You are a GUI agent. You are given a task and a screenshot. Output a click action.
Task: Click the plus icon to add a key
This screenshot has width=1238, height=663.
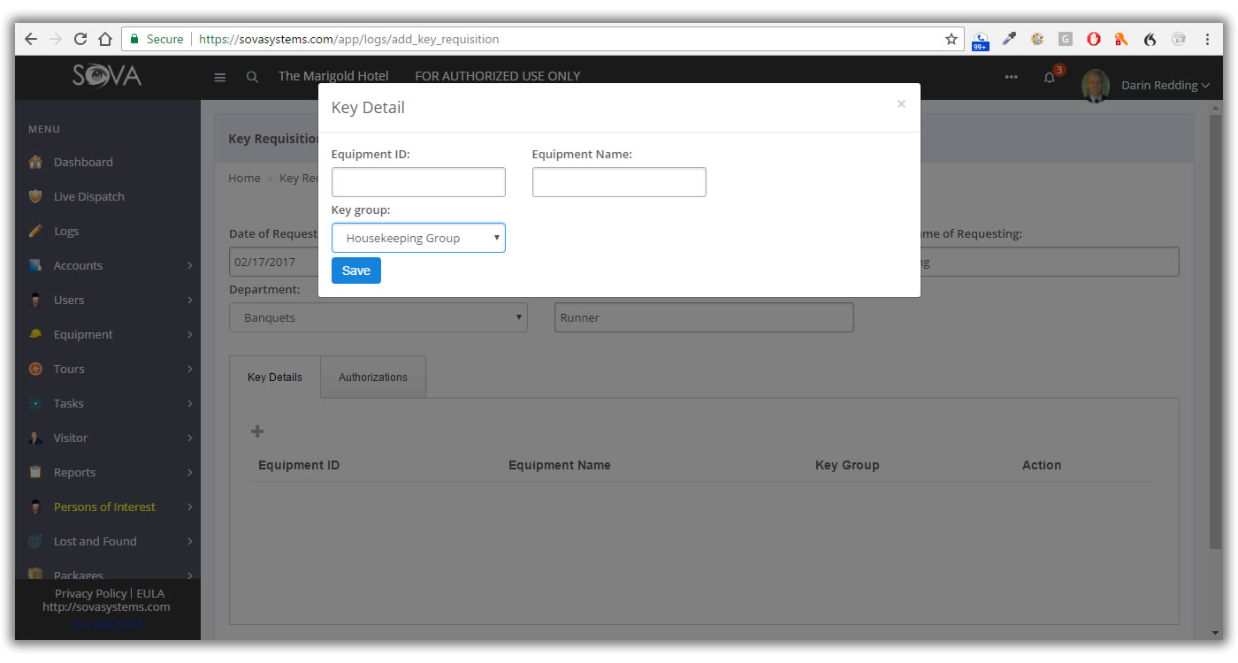(257, 431)
